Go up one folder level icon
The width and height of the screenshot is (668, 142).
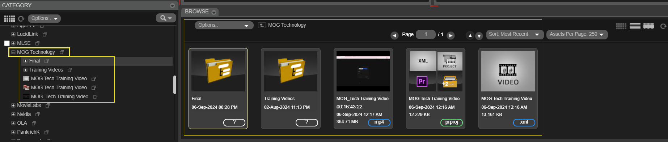pyautogui.click(x=262, y=25)
